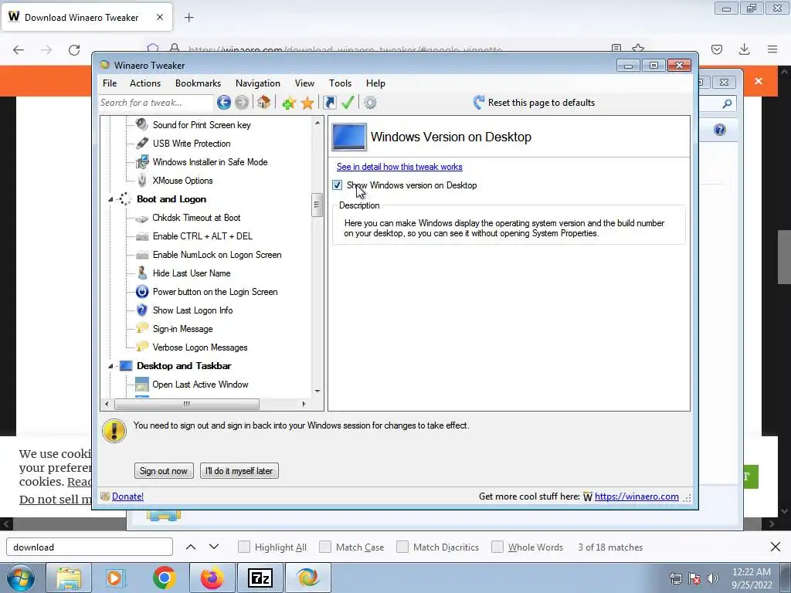Viewport: 791px width, 593px height.
Task: Open the Tools menu
Action: point(341,83)
